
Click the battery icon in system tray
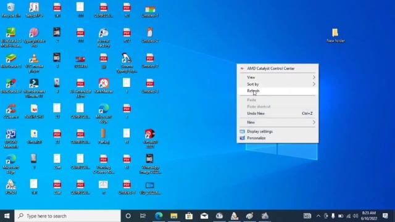tap(341, 216)
